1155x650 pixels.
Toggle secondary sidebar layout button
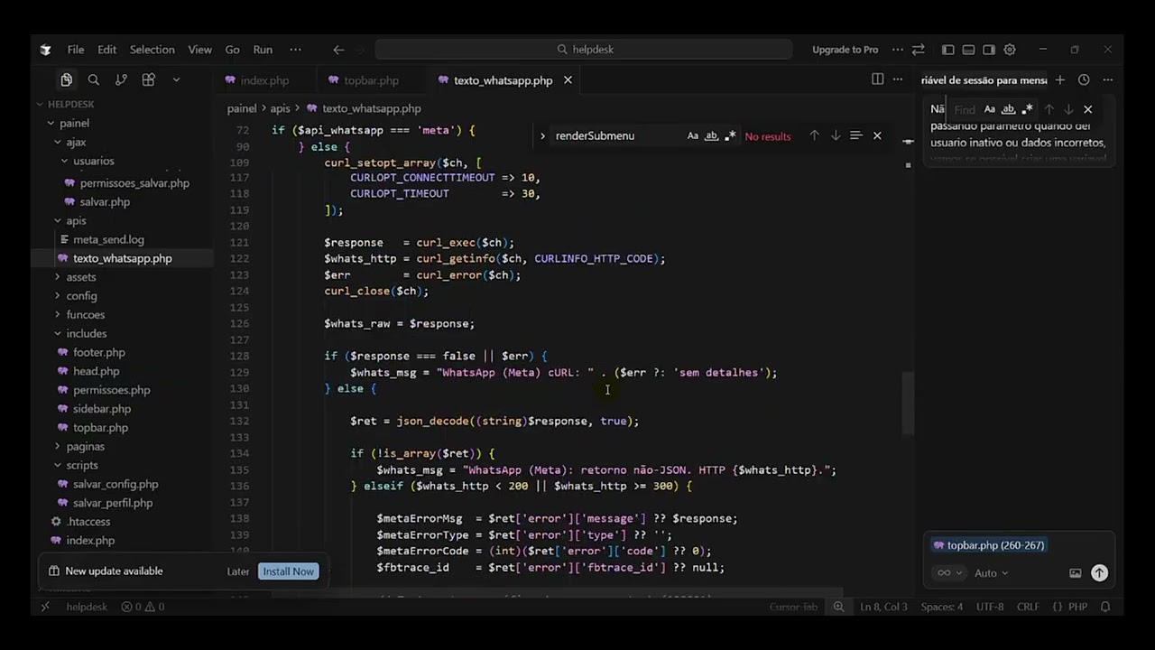pos(989,50)
